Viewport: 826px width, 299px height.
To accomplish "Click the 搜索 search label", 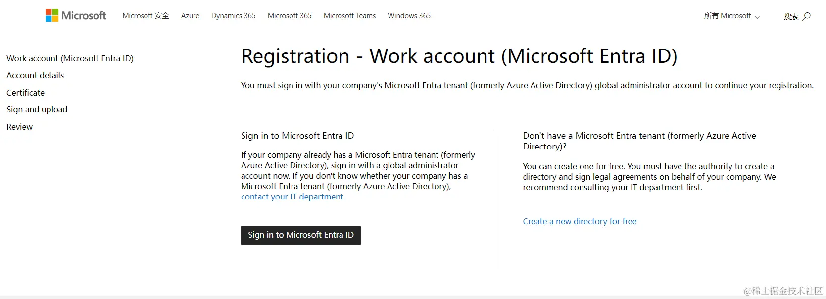I will pos(791,16).
